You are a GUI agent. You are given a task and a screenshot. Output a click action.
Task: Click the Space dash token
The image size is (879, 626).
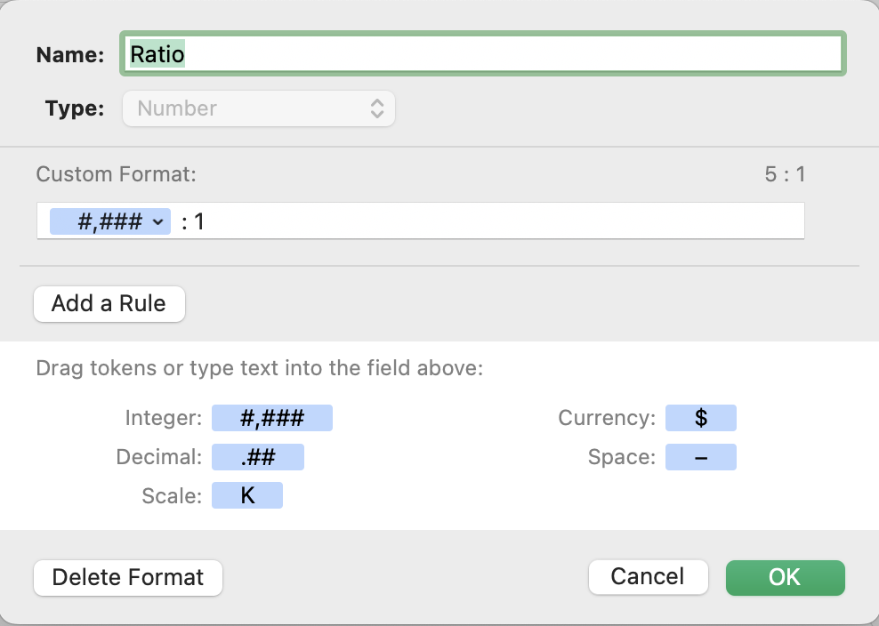coord(700,457)
